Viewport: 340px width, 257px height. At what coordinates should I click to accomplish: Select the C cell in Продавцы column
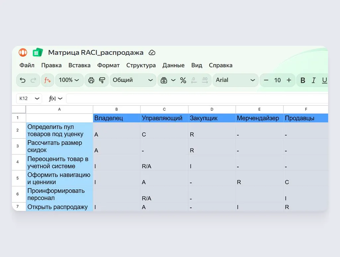[306, 178]
